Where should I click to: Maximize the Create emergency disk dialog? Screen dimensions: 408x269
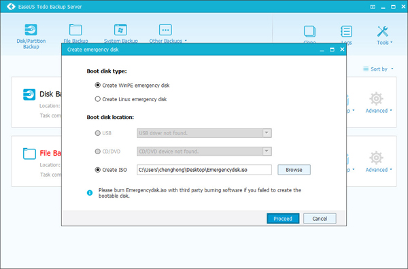coord(332,50)
